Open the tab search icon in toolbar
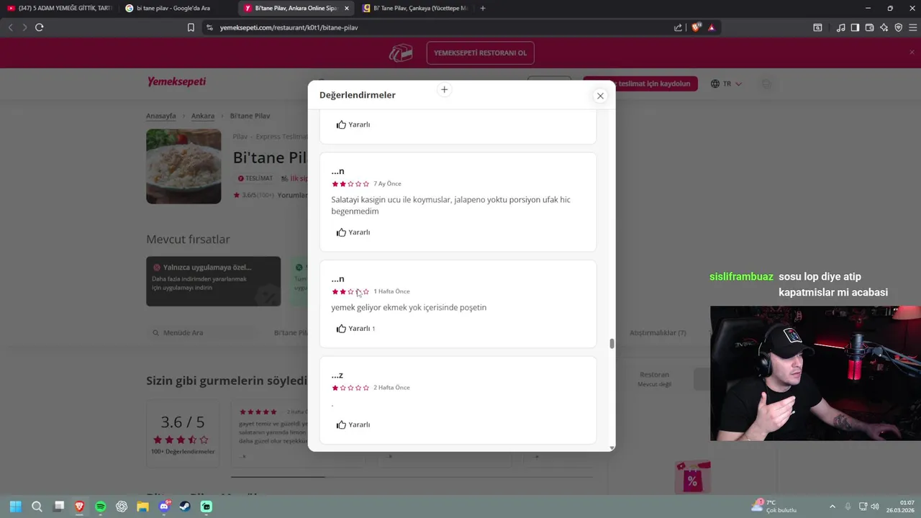 click(817, 27)
